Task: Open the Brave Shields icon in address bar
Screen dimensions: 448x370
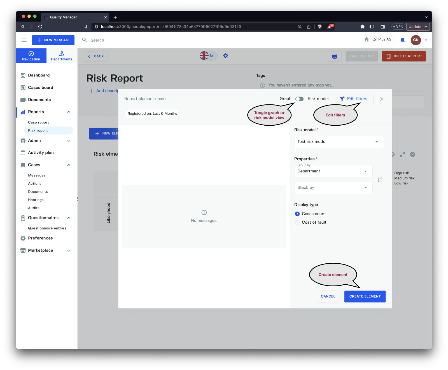Action: (x=319, y=27)
